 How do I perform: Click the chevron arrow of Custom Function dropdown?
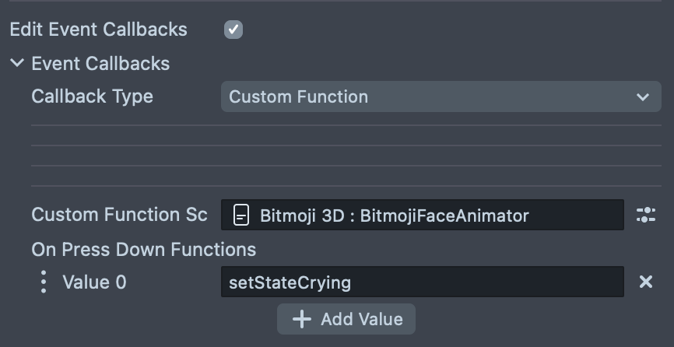click(642, 97)
